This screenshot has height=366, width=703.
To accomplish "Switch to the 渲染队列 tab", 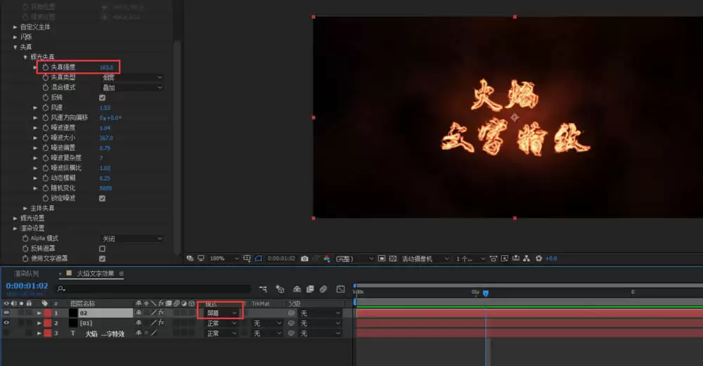I will 27,273.
